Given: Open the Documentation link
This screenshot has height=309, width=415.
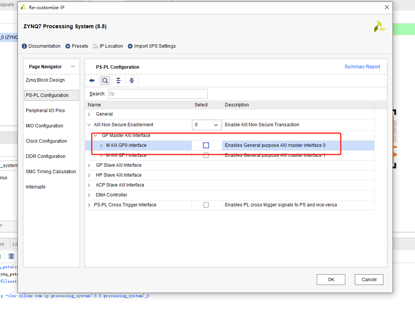Looking at the screenshot, I should (x=45, y=46).
